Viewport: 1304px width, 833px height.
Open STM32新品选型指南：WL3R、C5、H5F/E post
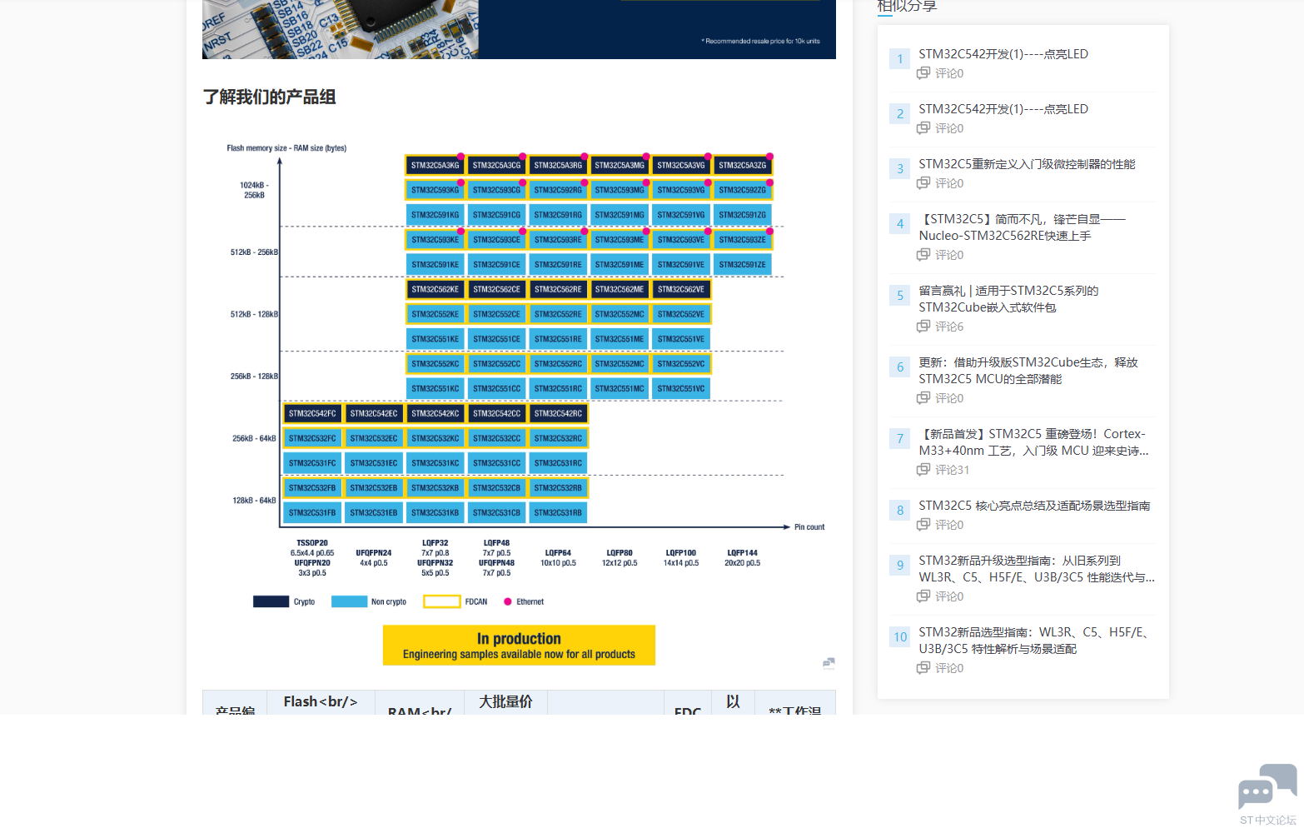coord(1036,641)
